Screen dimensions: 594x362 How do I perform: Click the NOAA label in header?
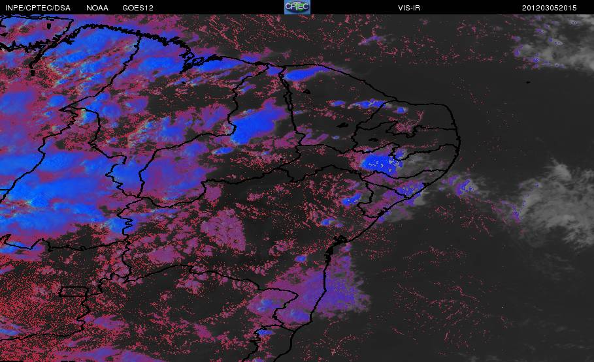pos(97,8)
